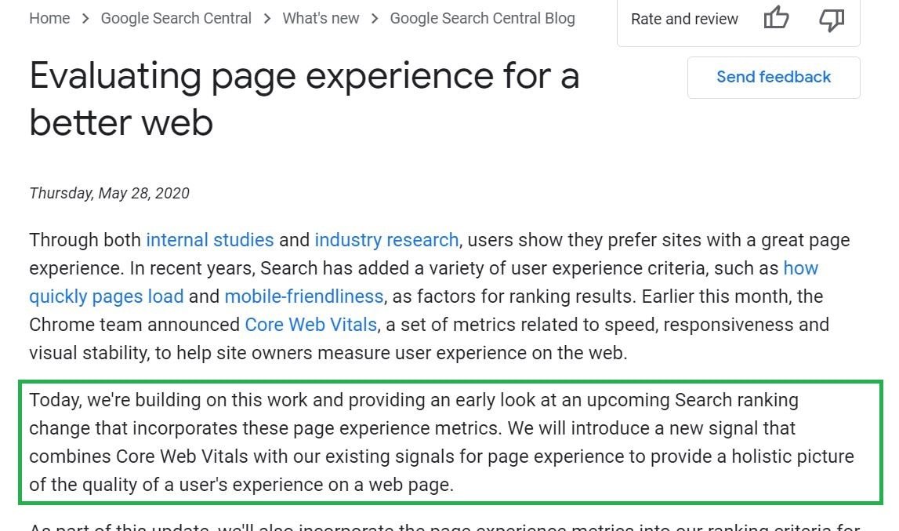Click paragraph starting Today, we're building
Viewport: 899px width, 531px height.
pyautogui.click(x=442, y=442)
